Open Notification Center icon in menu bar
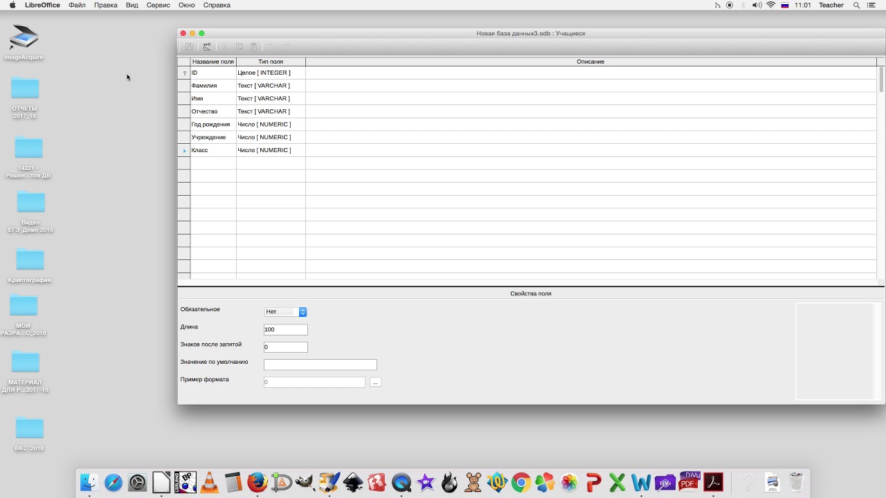Screen dimensions: 886x498 tap(871, 5)
